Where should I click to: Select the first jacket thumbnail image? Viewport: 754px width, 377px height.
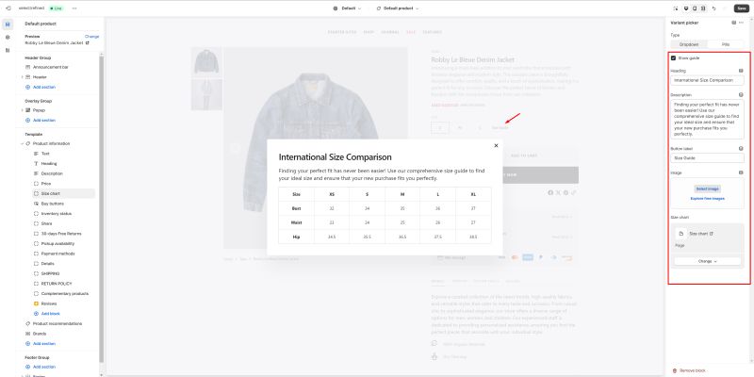(x=206, y=62)
